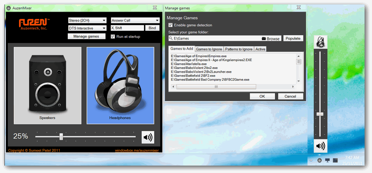The height and width of the screenshot is (173, 372).
Task: Click the dark square icon in system tray
Action: click(x=335, y=160)
